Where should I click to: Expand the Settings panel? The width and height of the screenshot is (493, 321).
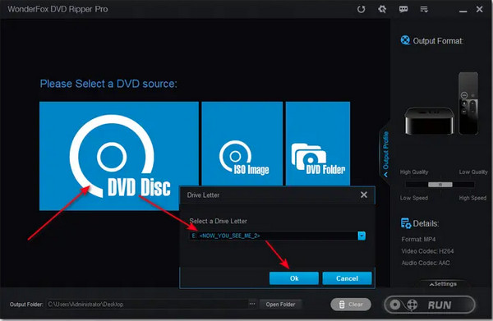tap(444, 284)
